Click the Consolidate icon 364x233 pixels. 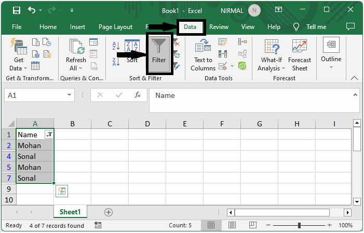coord(242,42)
